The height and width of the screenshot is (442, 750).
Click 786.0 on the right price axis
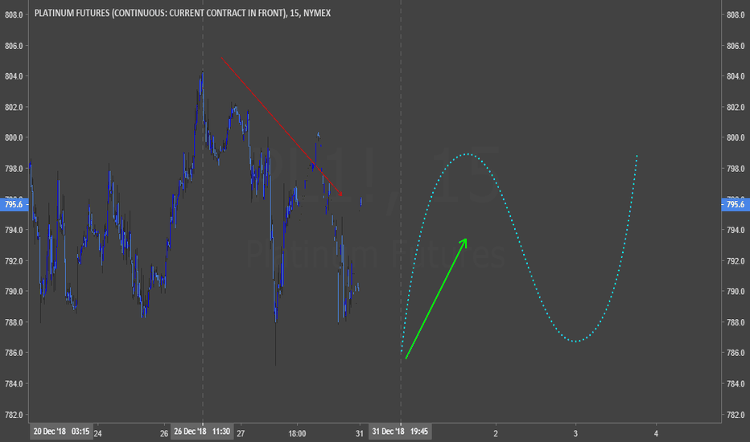coord(736,353)
